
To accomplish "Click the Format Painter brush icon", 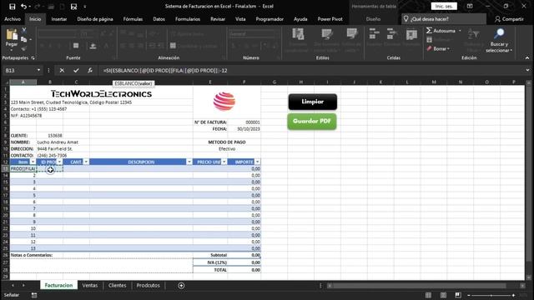I will pos(24,48).
